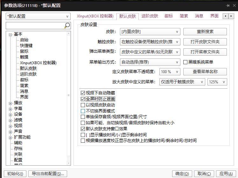238x178 pixels.
Task: Switch to the XInput(XBOX 控制器) tab
Action: [95, 16]
